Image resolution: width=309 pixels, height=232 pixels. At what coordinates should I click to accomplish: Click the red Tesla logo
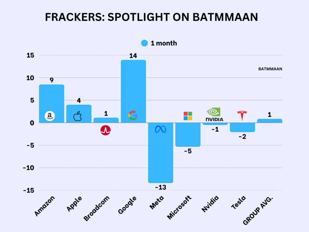click(x=242, y=115)
